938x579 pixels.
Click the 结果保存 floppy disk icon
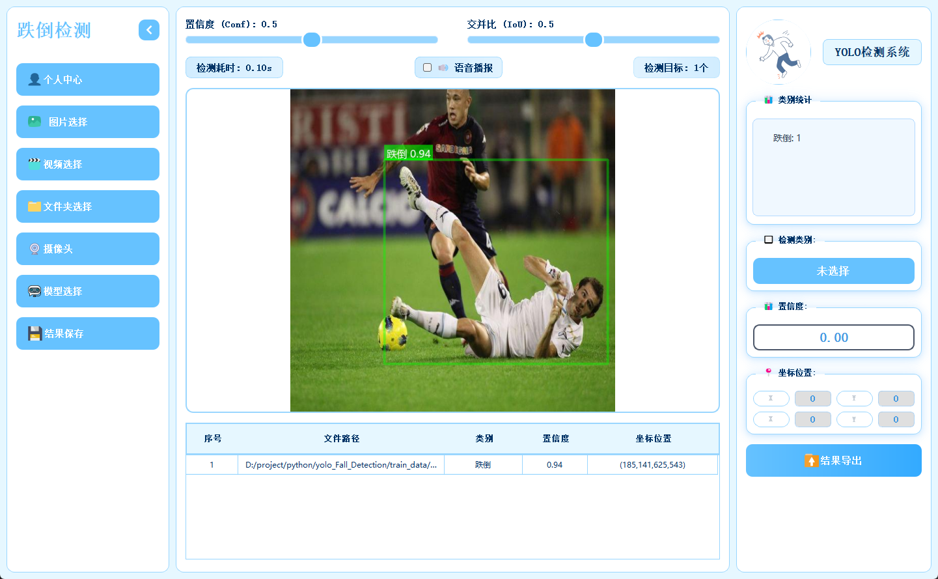[34, 333]
